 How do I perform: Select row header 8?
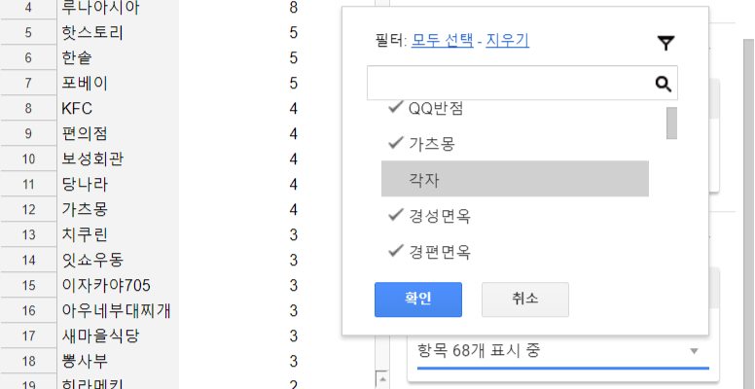click(29, 108)
